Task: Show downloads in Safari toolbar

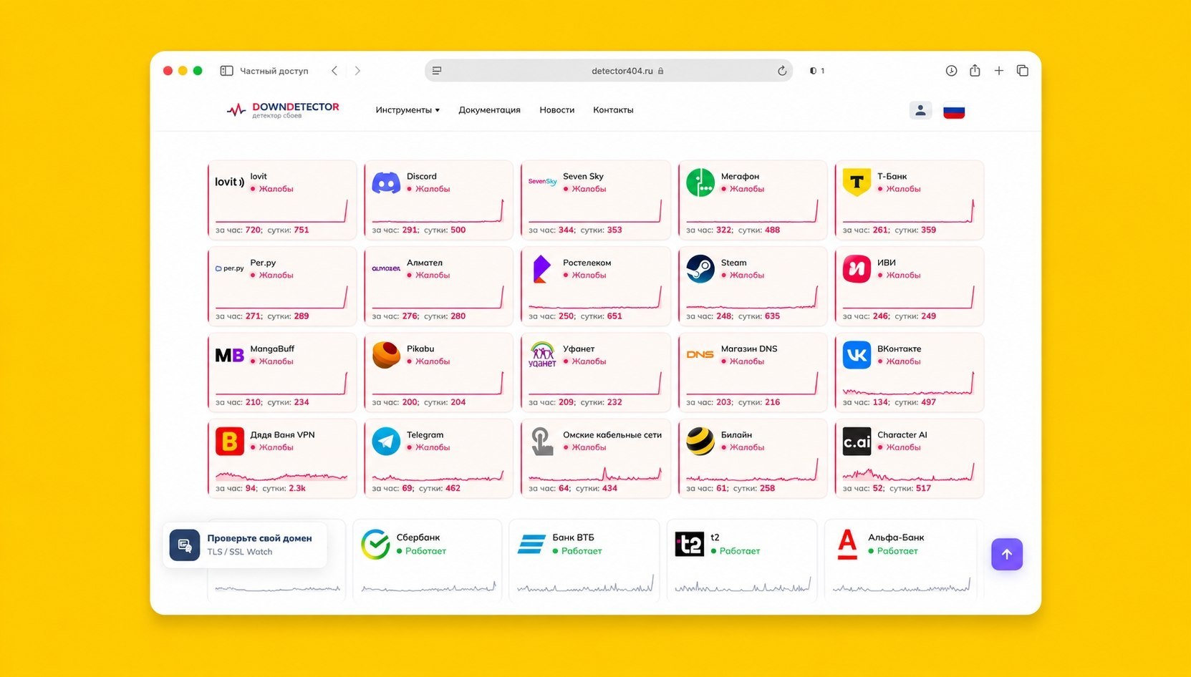Action: [951, 71]
